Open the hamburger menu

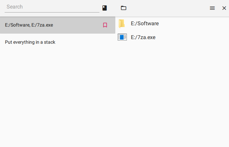click(212, 8)
